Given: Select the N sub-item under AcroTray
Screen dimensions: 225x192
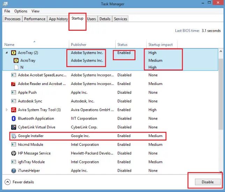Looking at the screenshot, I should 22,67.
